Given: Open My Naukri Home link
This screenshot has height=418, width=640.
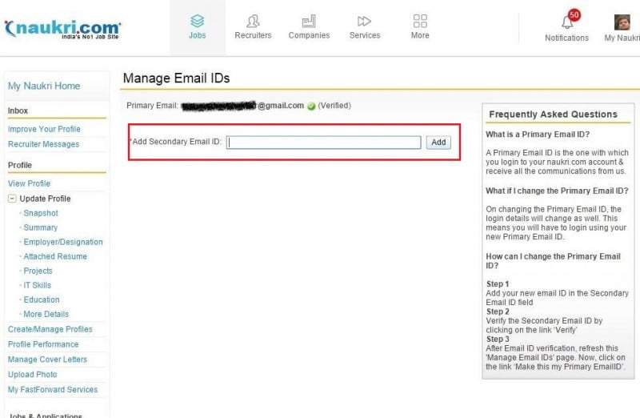Looking at the screenshot, I should tap(44, 86).
